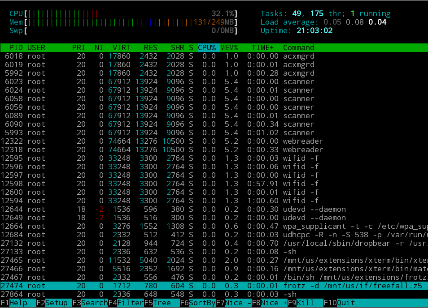Image resolution: width=428 pixels, height=308 pixels.
Task: Click the memory readout 131/249MB
Action: [x=214, y=22]
